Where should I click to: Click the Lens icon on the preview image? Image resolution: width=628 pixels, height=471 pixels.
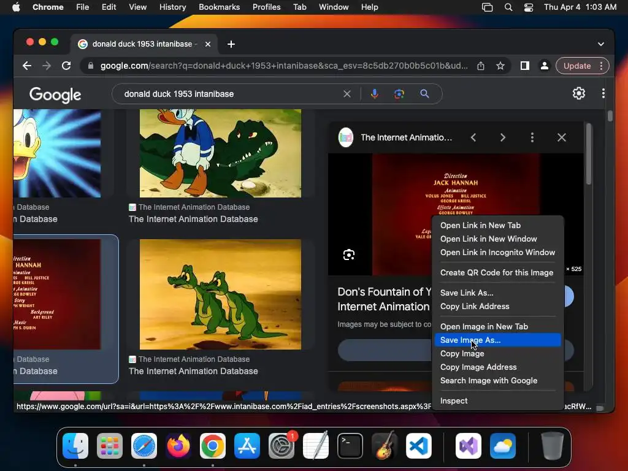349,255
